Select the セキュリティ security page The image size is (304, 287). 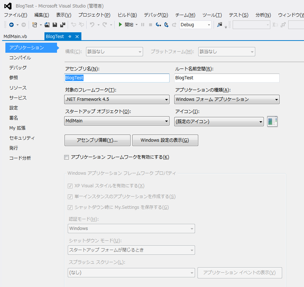22,138
